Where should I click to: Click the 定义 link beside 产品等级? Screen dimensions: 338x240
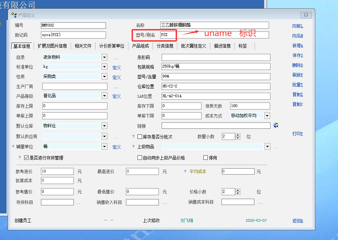117,97
